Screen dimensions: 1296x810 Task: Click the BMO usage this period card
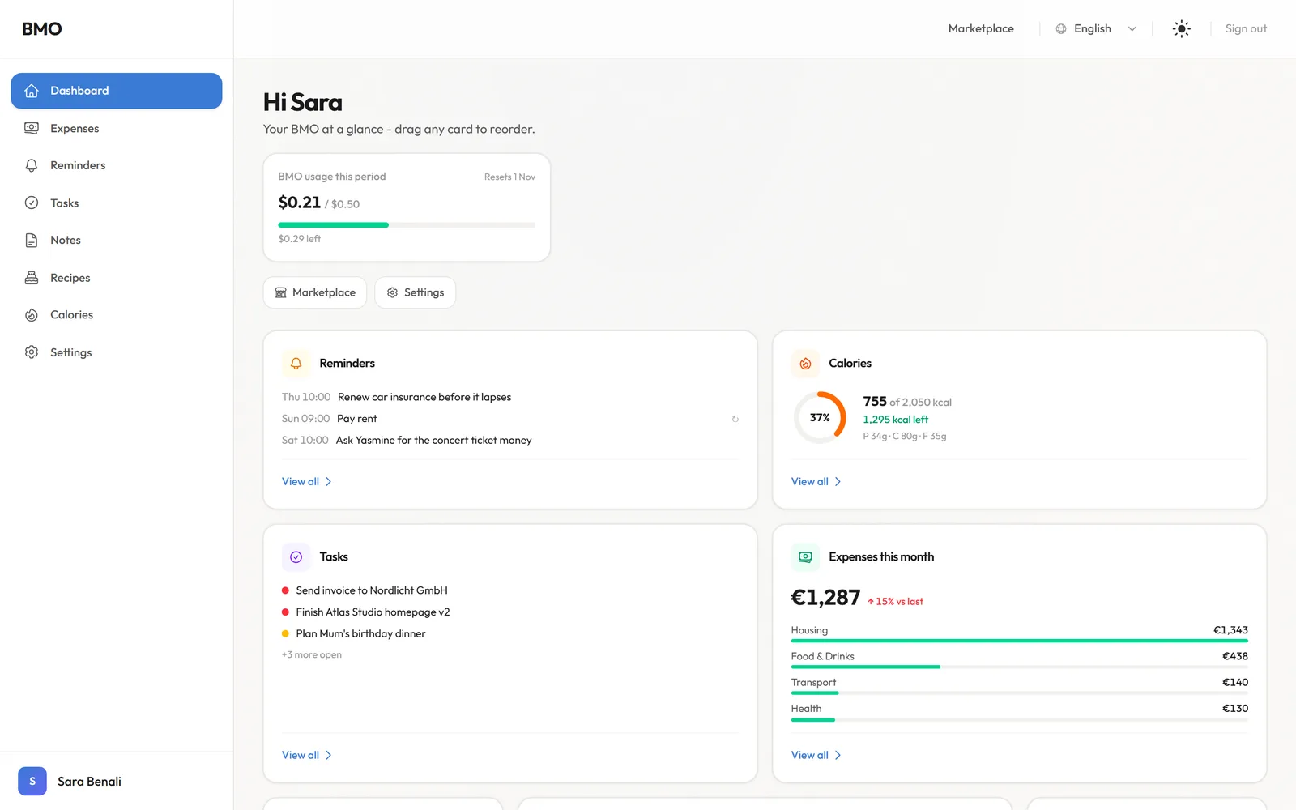[x=407, y=207]
